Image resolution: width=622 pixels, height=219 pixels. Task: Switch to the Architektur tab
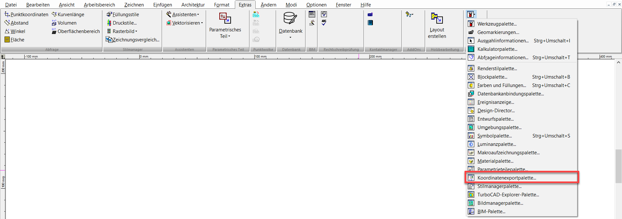(193, 5)
